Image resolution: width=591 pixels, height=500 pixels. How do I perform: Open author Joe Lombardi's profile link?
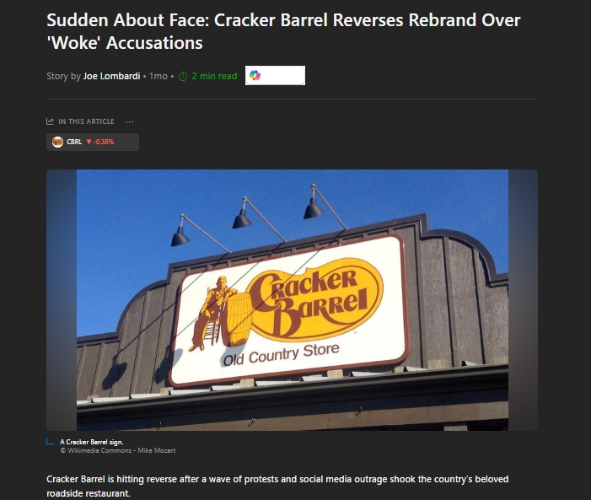(x=111, y=76)
